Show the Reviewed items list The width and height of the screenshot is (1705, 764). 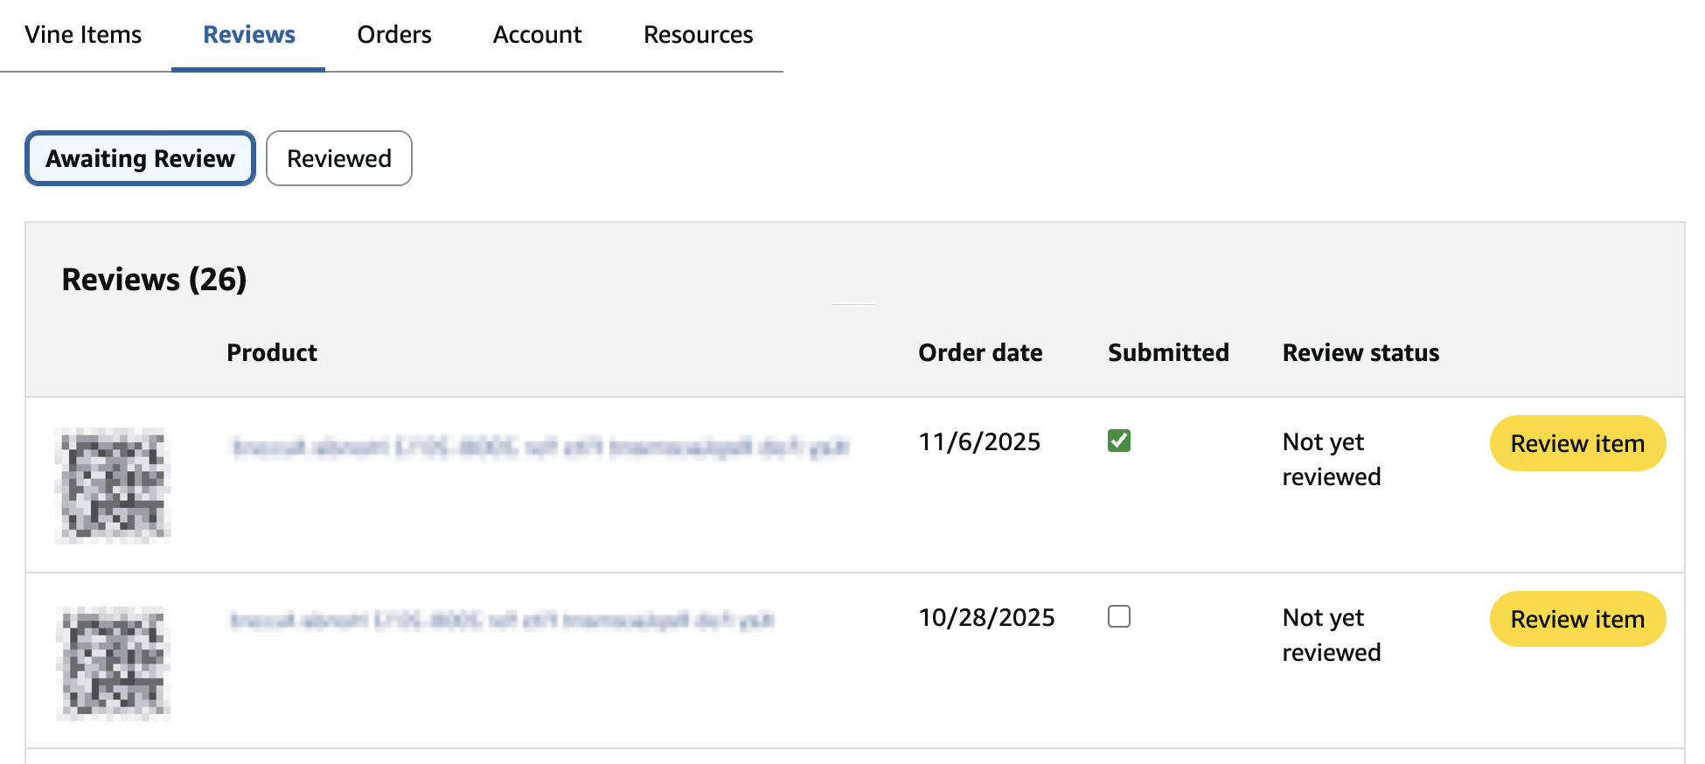click(339, 158)
